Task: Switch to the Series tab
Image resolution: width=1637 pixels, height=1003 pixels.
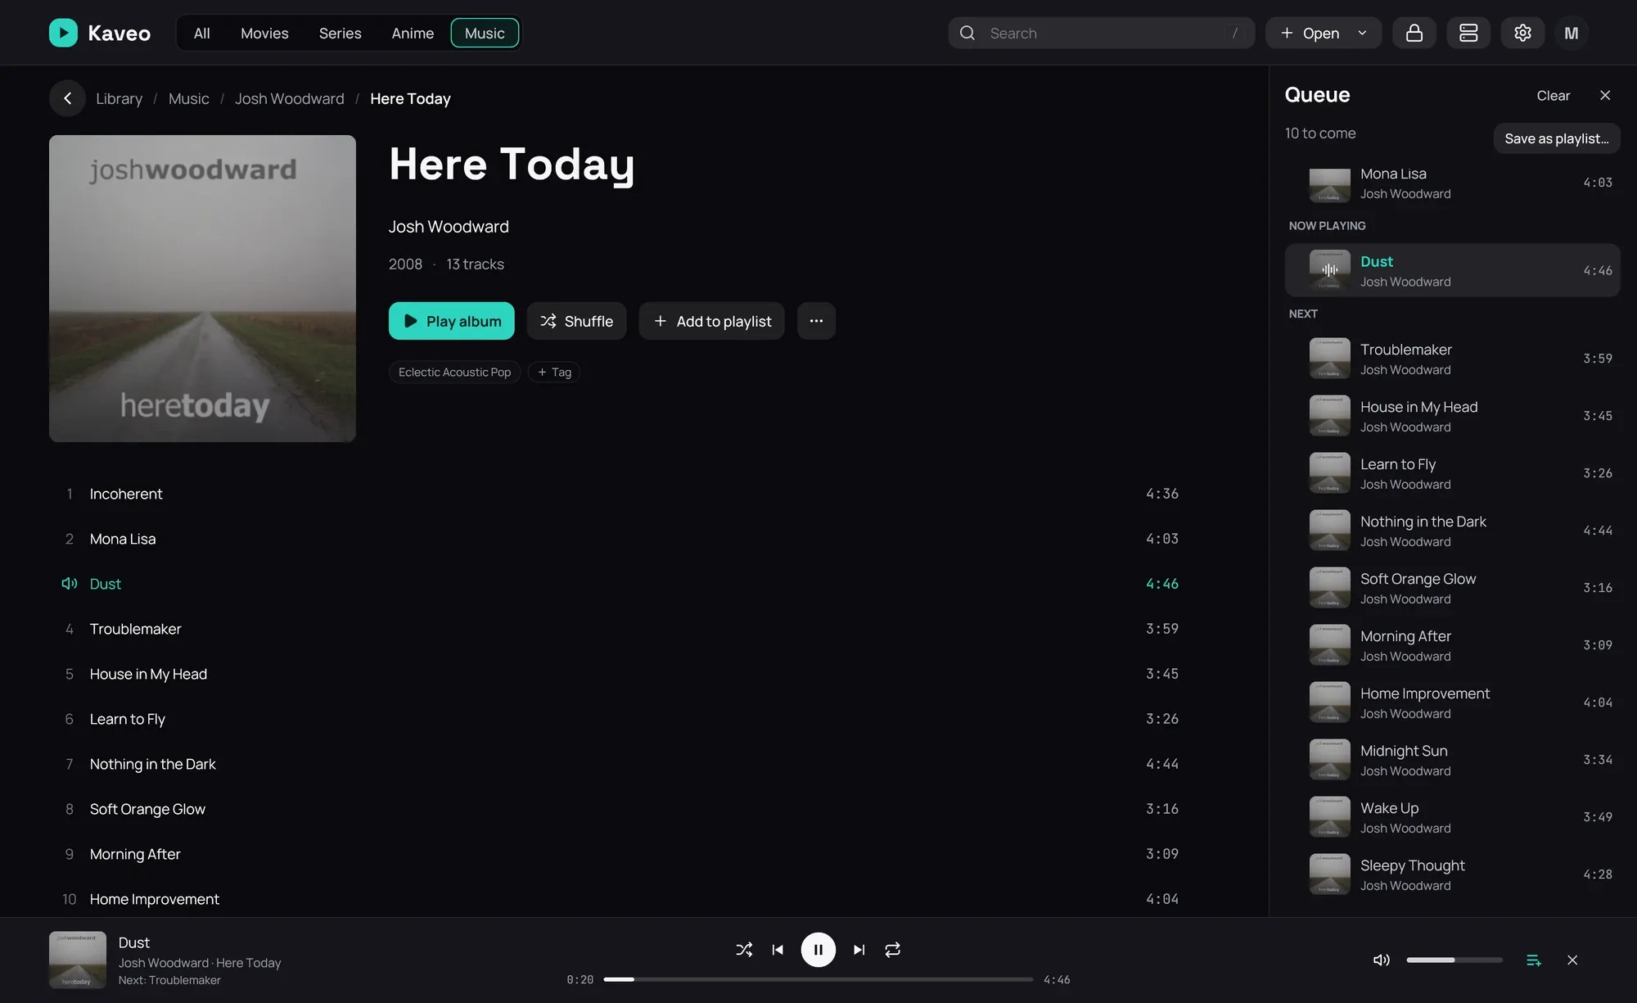Action: tap(340, 33)
